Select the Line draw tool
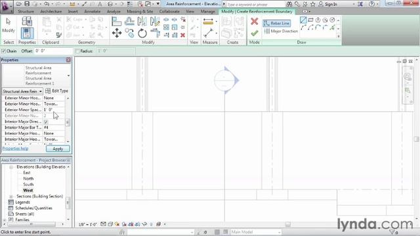The width and height of the screenshot is (420, 236). point(303,20)
